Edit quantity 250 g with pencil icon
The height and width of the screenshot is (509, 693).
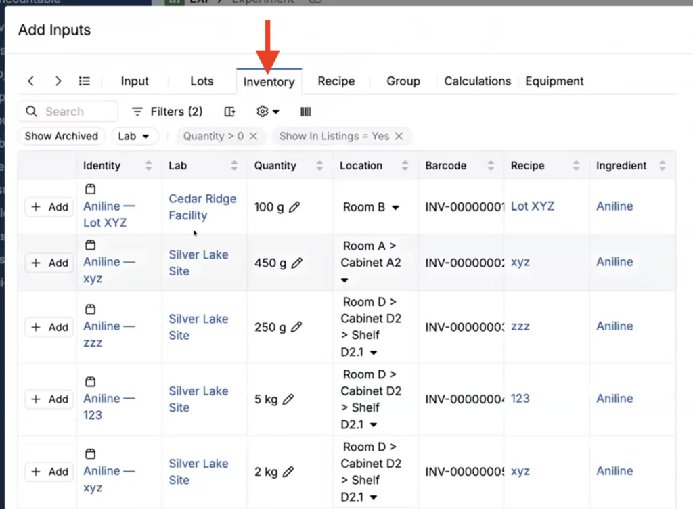tap(296, 327)
